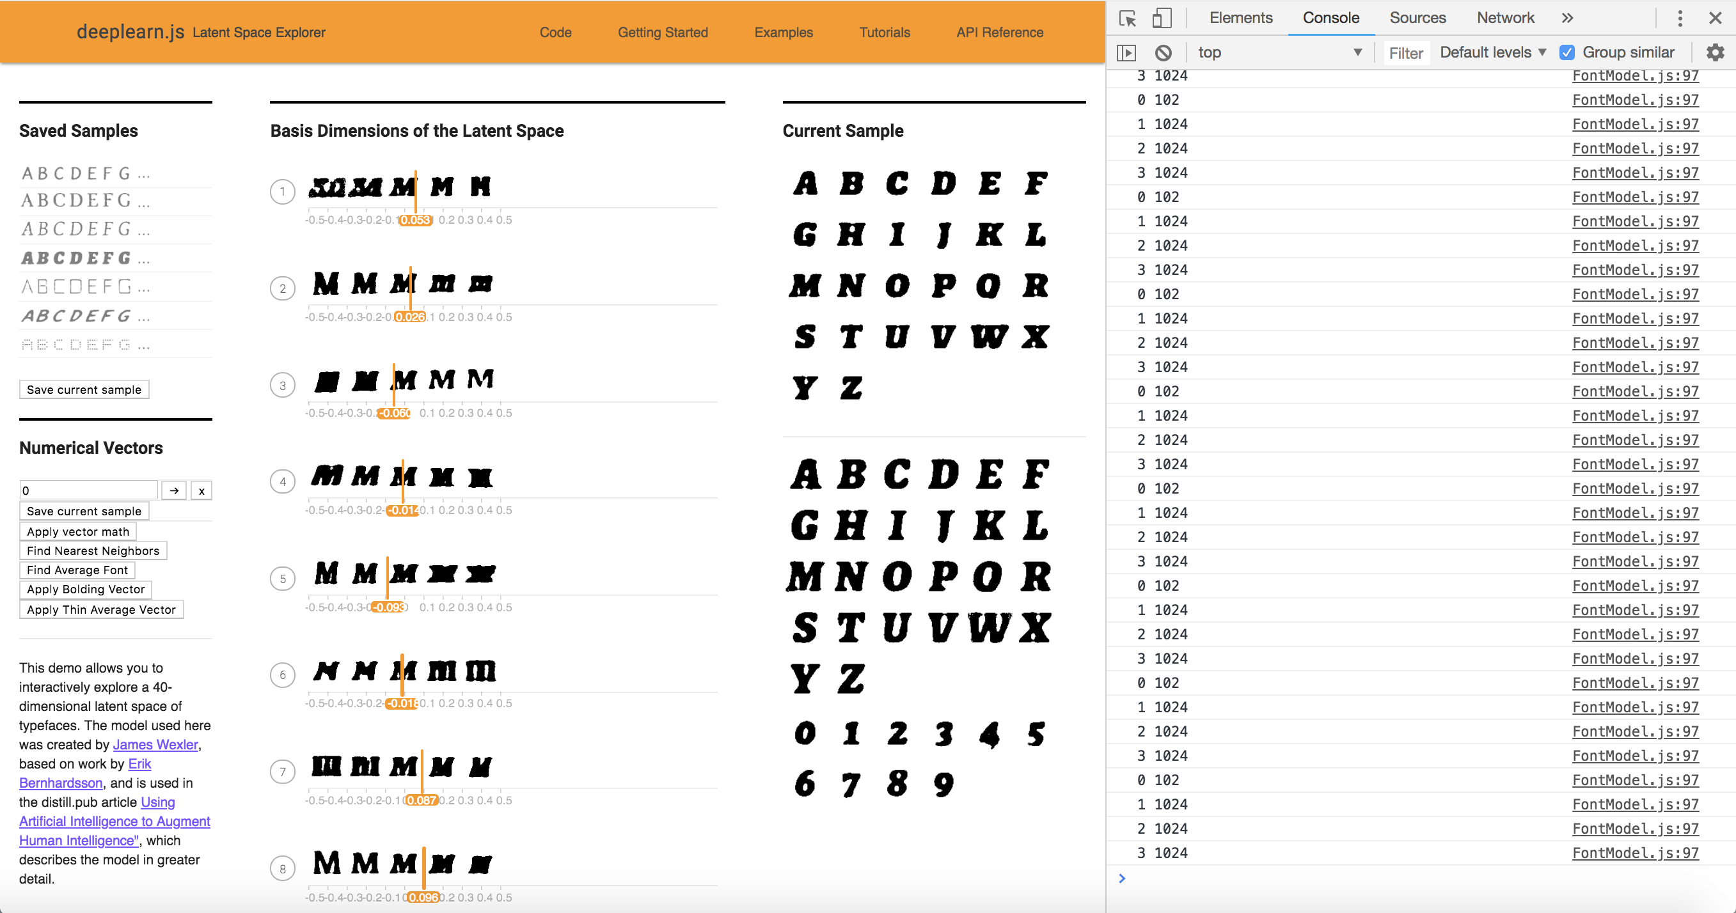Open the Examples nav link

(783, 33)
